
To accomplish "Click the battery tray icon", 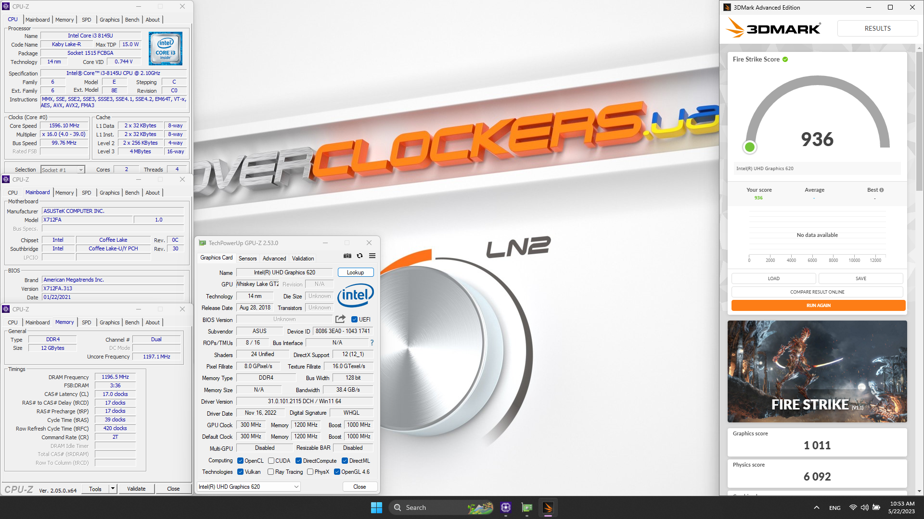I will pyautogui.click(x=876, y=507).
